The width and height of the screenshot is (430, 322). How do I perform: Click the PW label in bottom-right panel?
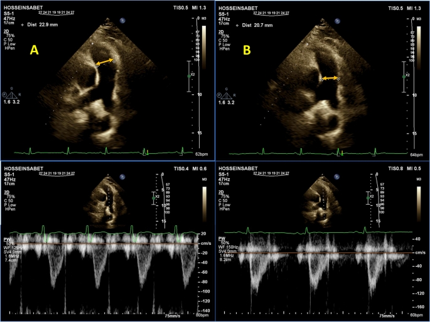[x=221, y=239]
